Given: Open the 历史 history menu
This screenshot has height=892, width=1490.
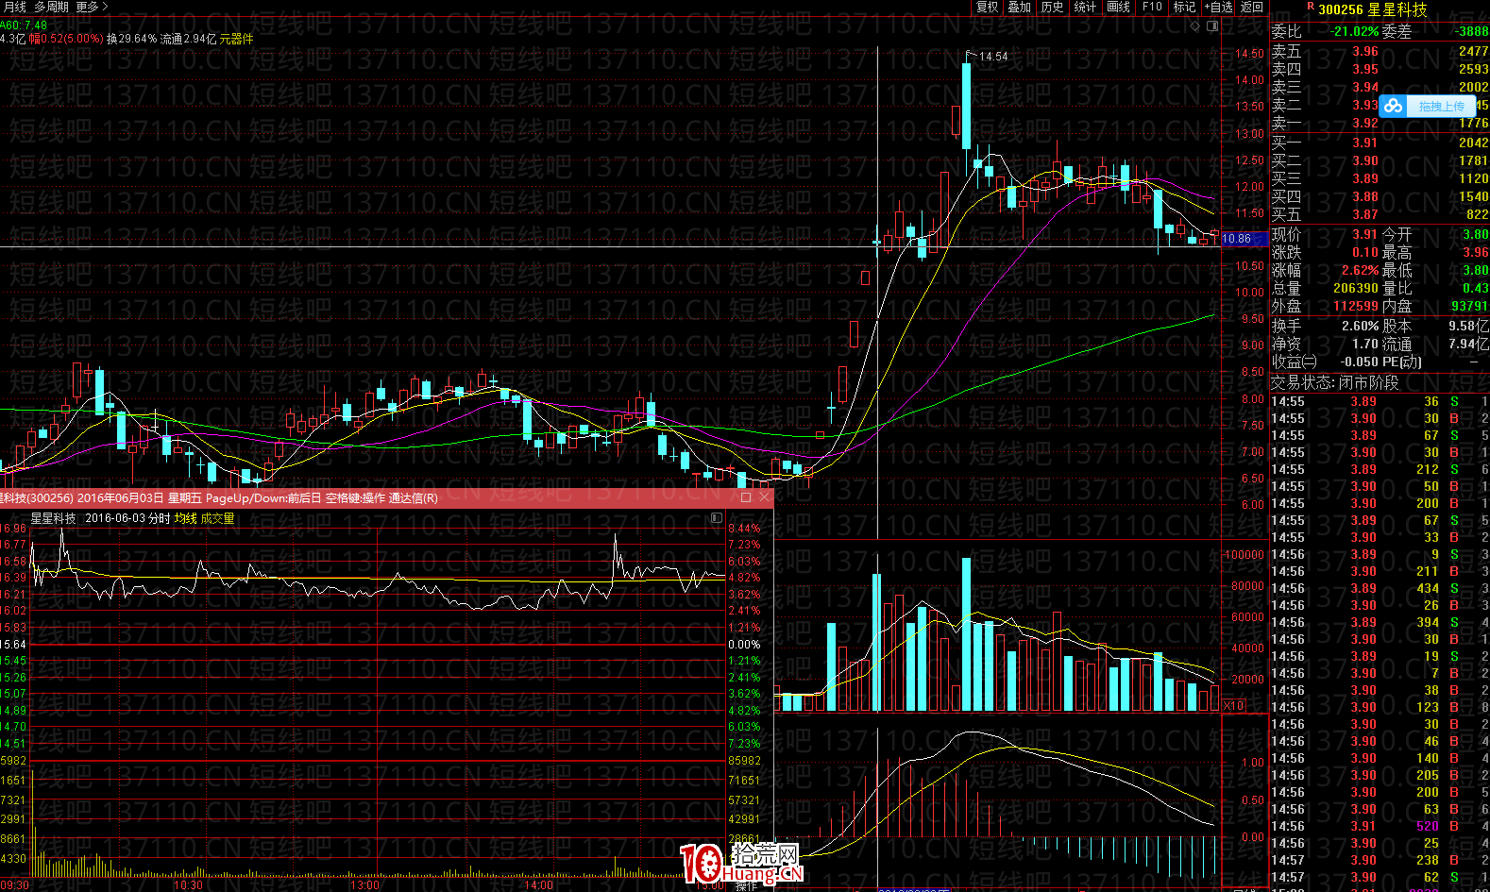Looking at the screenshot, I should 1053,7.
